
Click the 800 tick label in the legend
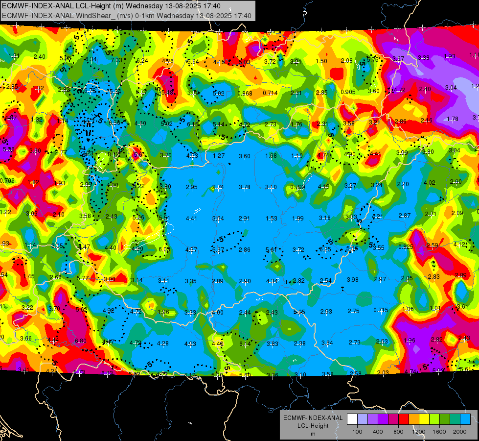[398, 432]
